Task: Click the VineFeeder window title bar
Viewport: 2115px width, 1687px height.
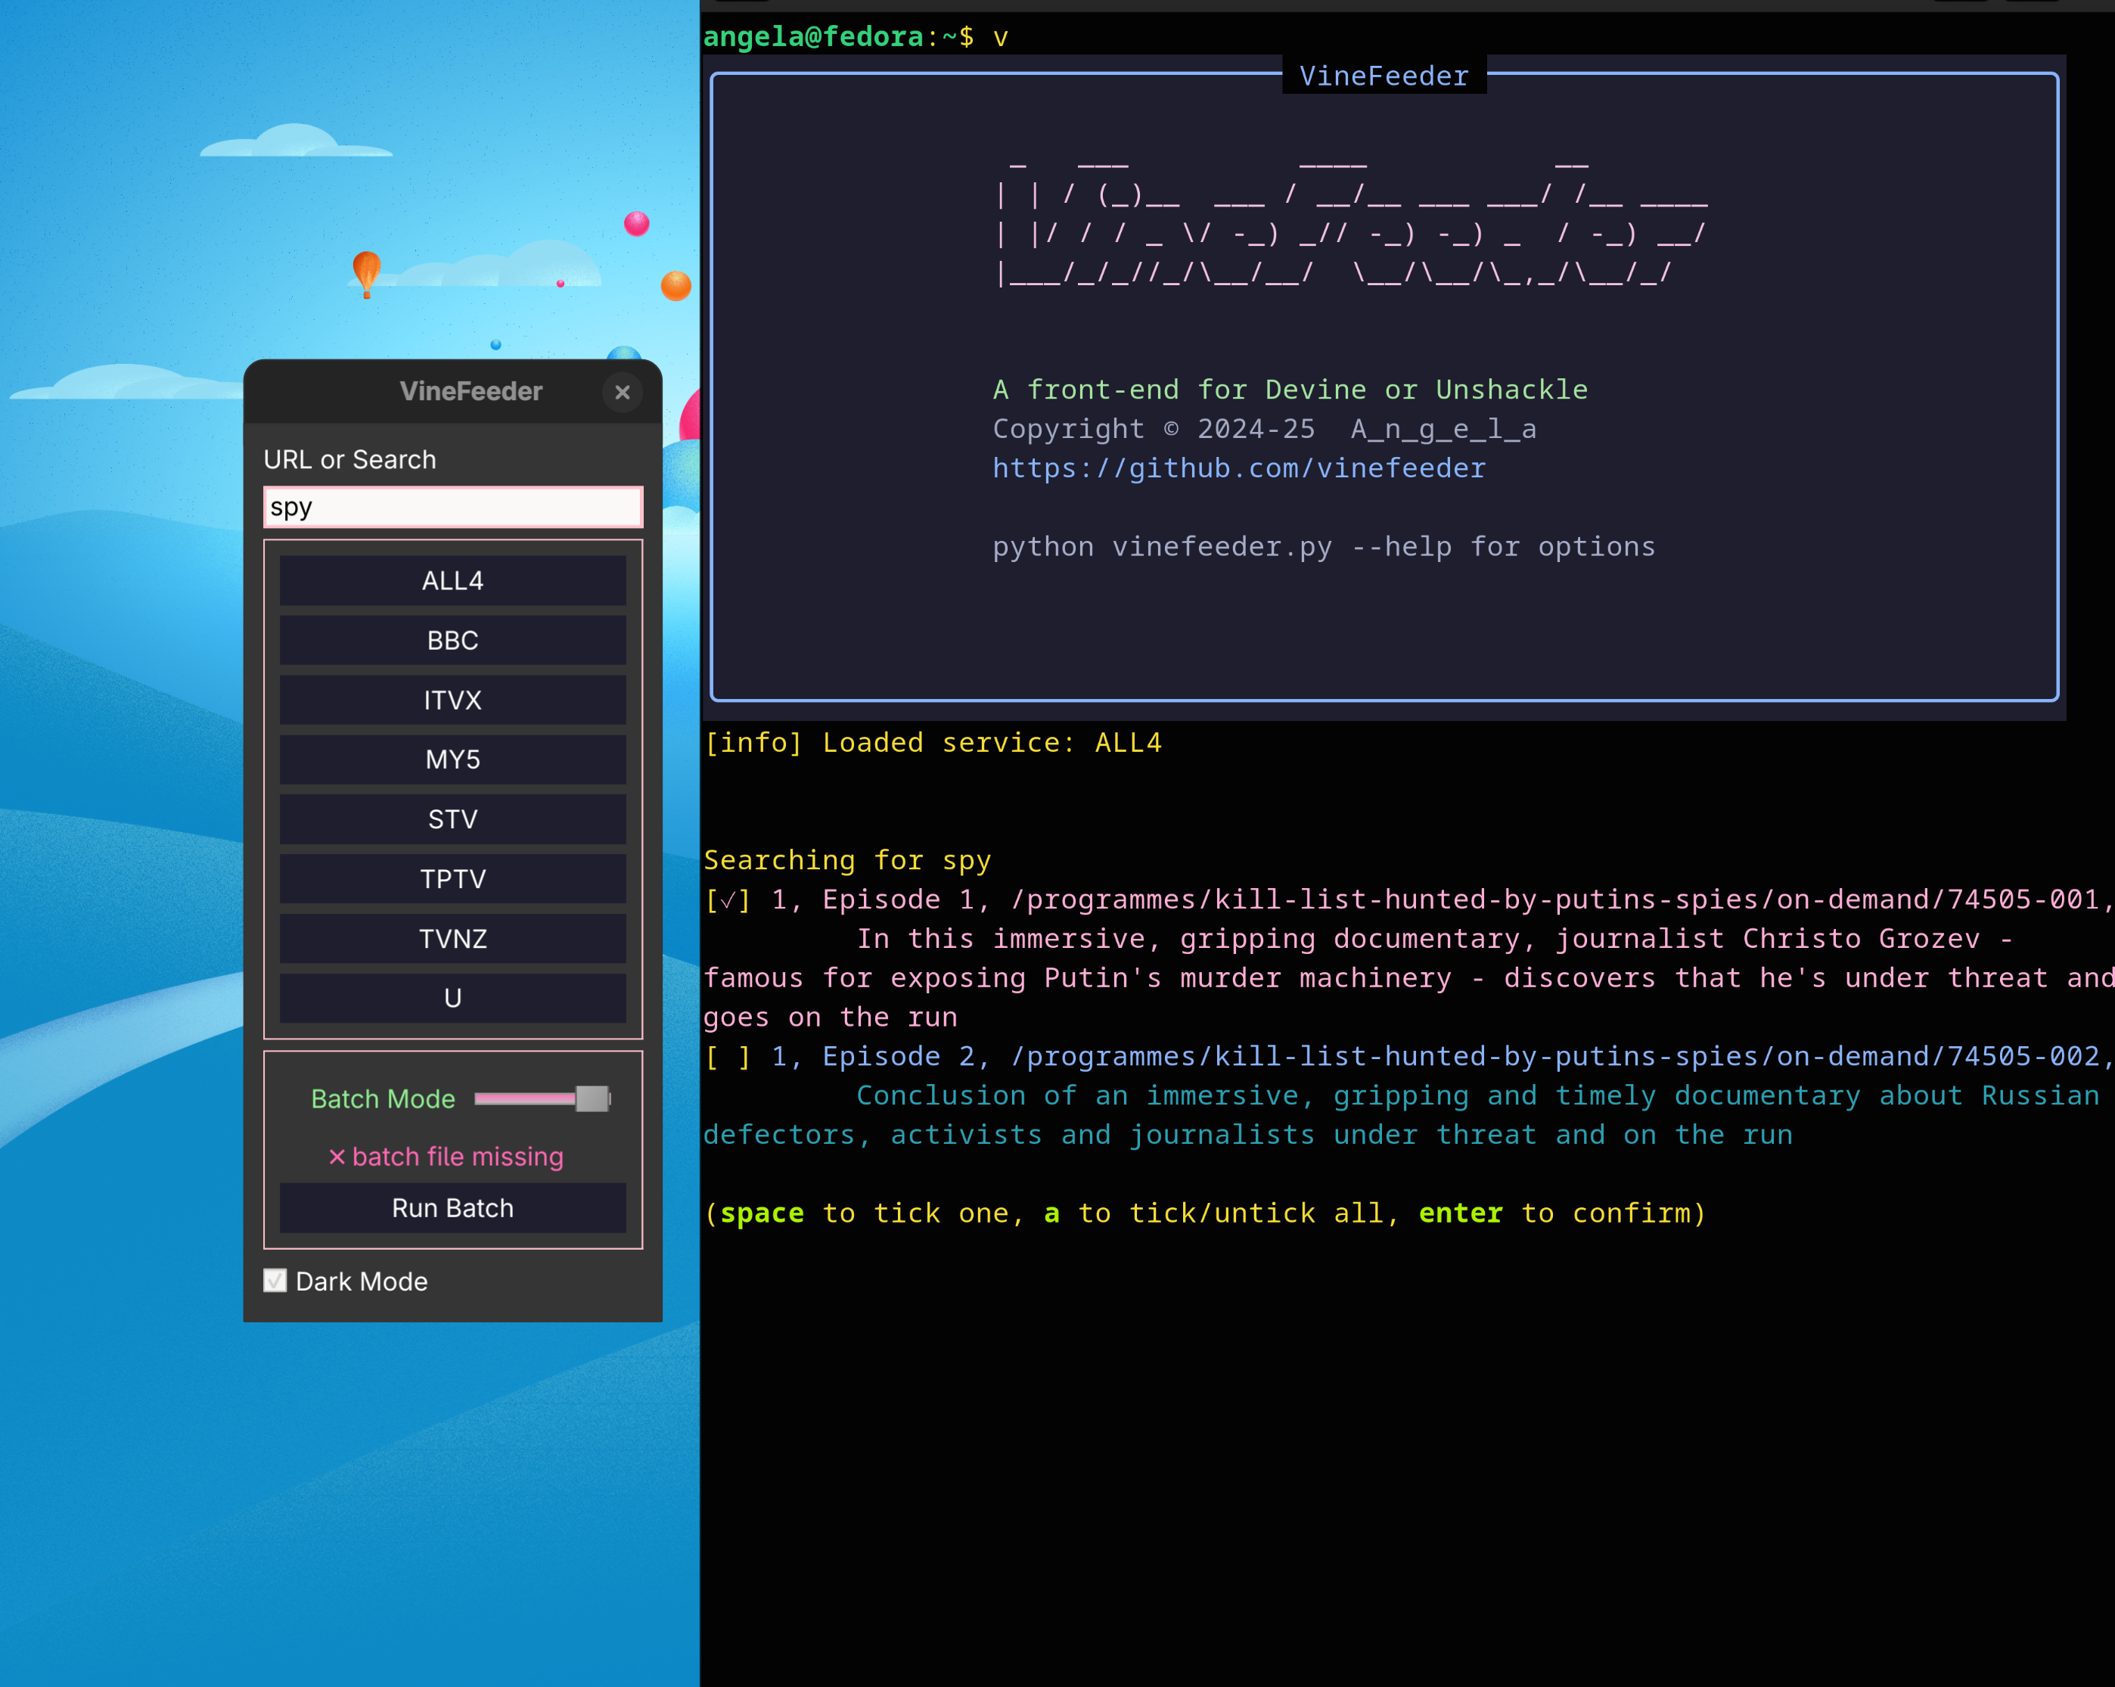Action: click(471, 391)
